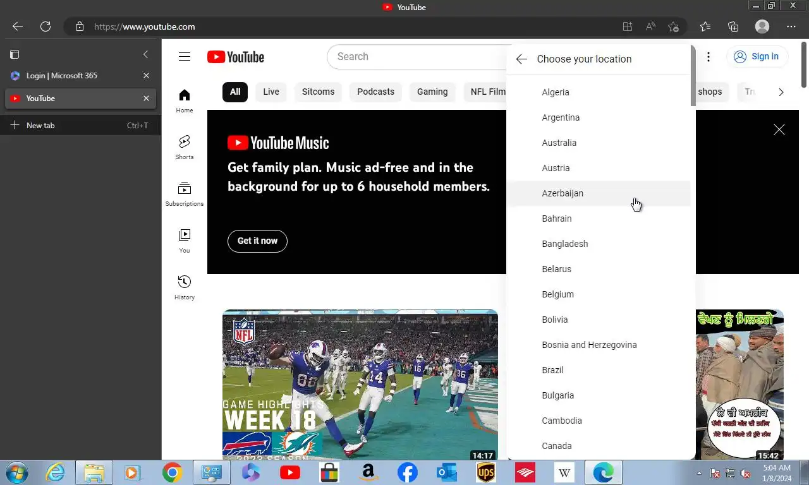
Task: Open a New tab
Action: pos(80,125)
